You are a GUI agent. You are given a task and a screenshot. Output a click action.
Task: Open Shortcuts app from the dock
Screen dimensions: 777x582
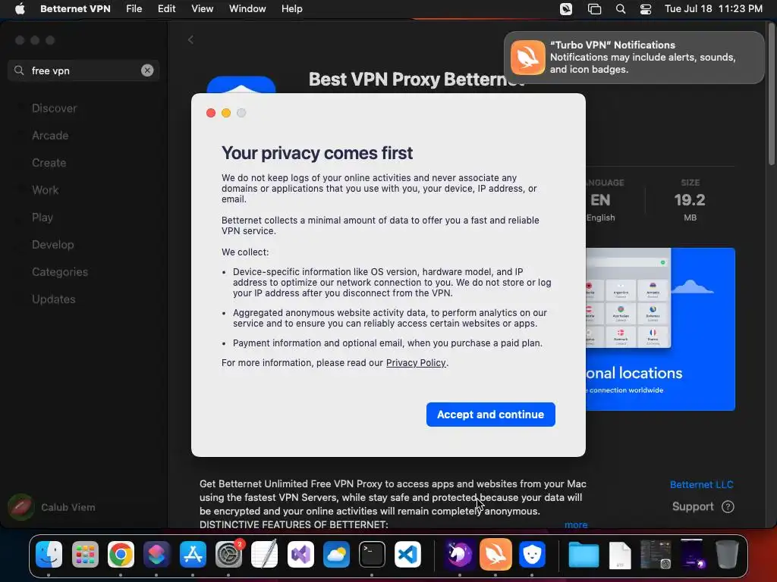click(156, 554)
